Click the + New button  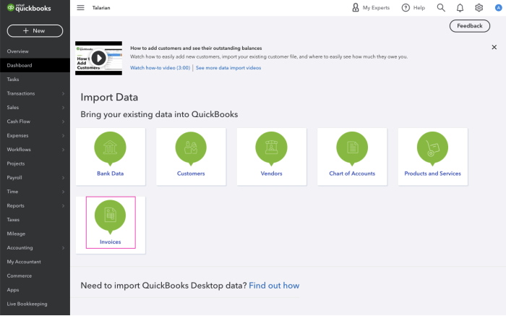[35, 30]
